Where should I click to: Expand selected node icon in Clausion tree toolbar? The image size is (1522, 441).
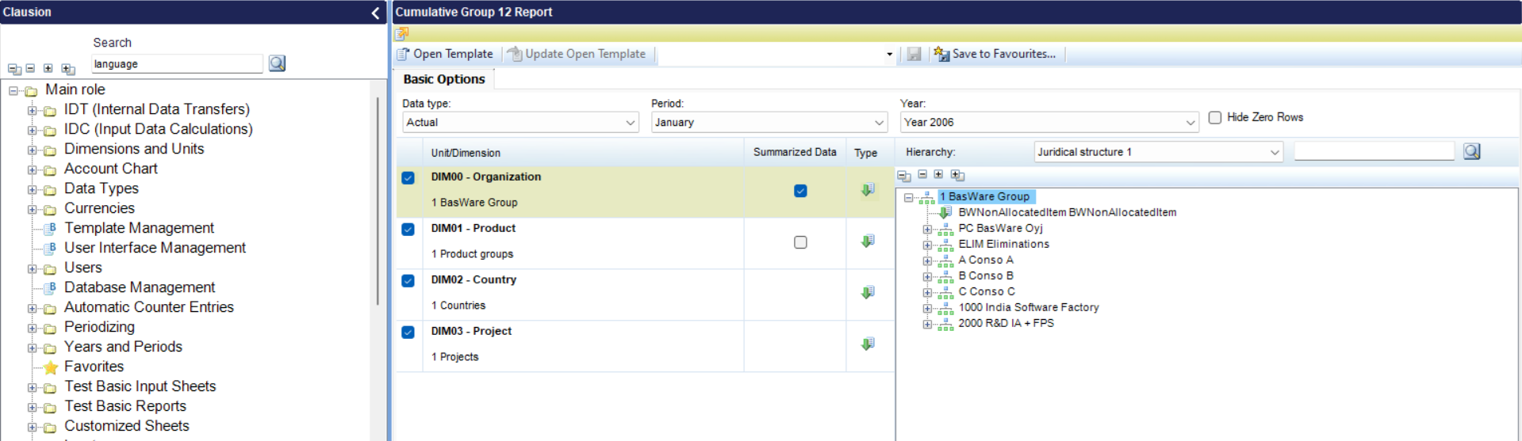48,69
